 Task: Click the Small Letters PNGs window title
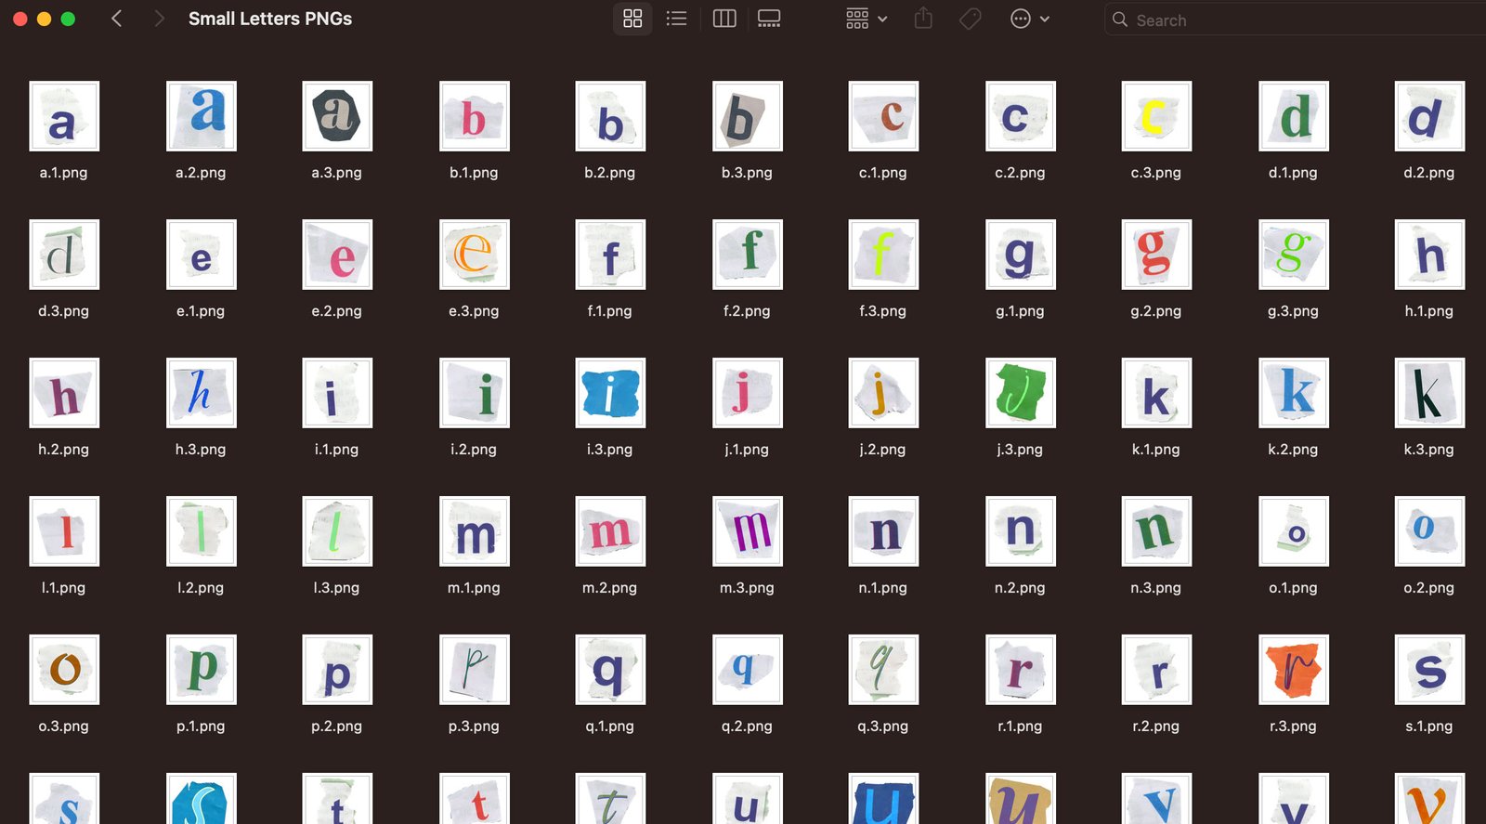(x=270, y=19)
